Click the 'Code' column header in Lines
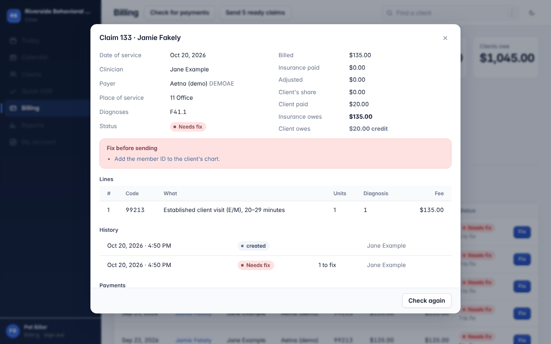 click(132, 193)
